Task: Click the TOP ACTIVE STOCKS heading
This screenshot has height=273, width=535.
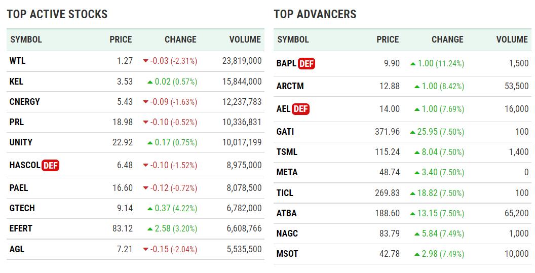Action: [57, 14]
